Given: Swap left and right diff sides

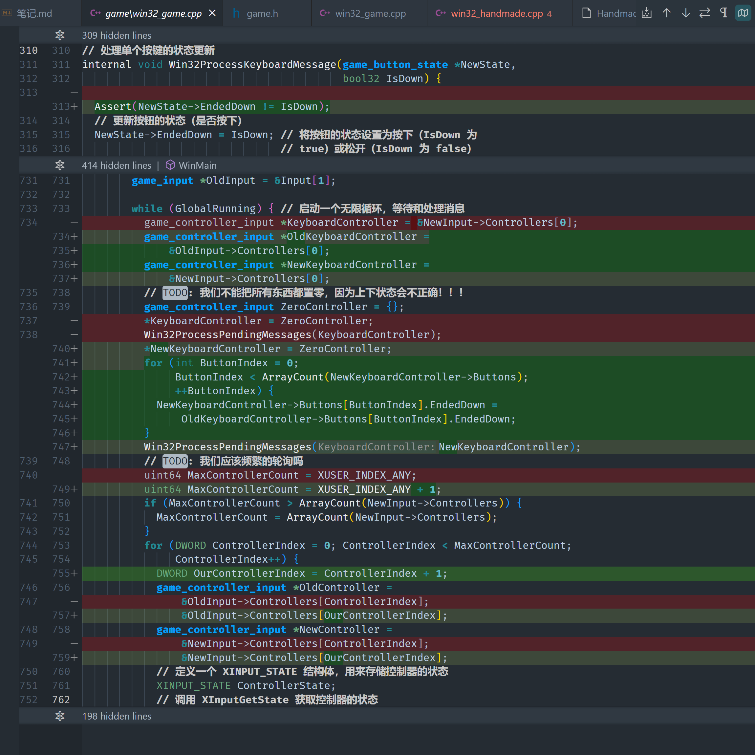Looking at the screenshot, I should (x=704, y=13).
